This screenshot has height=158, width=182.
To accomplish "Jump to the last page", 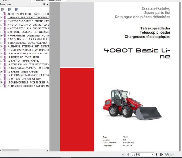I will pyautogui.click(x=161, y=154).
